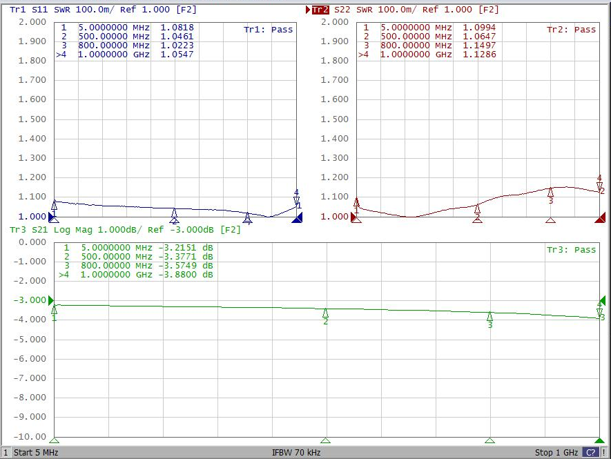Click the Tr2: Pass limit result
This screenshot has height=459, width=611.
pos(571,30)
